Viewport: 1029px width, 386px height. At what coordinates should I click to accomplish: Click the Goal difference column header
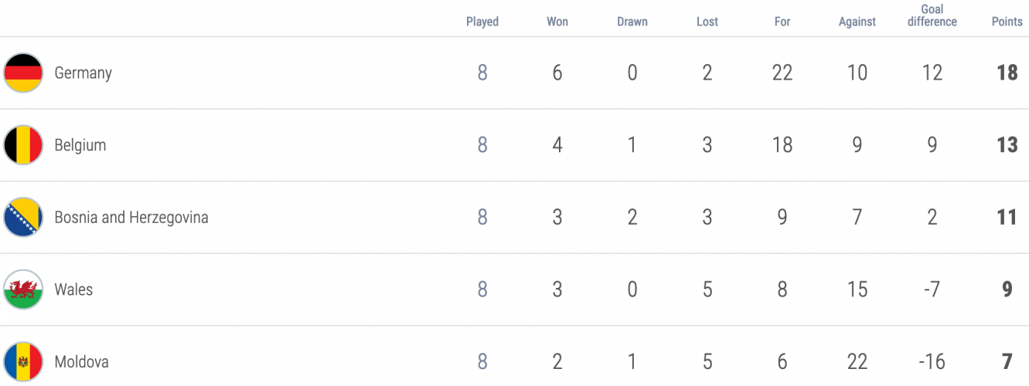(932, 15)
